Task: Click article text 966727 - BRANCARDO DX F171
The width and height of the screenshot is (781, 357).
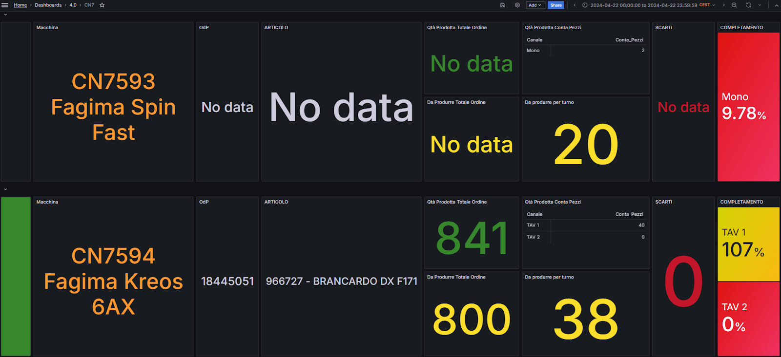Action: (x=341, y=281)
